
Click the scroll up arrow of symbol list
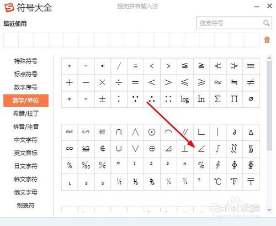(269, 57)
